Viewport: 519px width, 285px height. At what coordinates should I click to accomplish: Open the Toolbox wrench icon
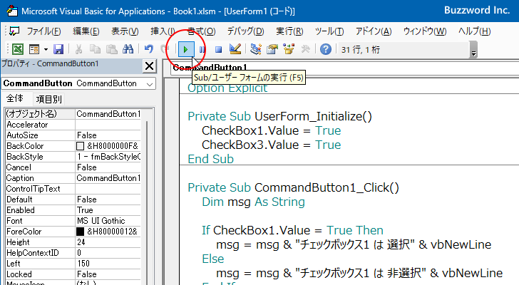[x=305, y=50]
